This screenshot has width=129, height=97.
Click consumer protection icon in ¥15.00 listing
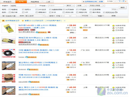click(114, 50)
